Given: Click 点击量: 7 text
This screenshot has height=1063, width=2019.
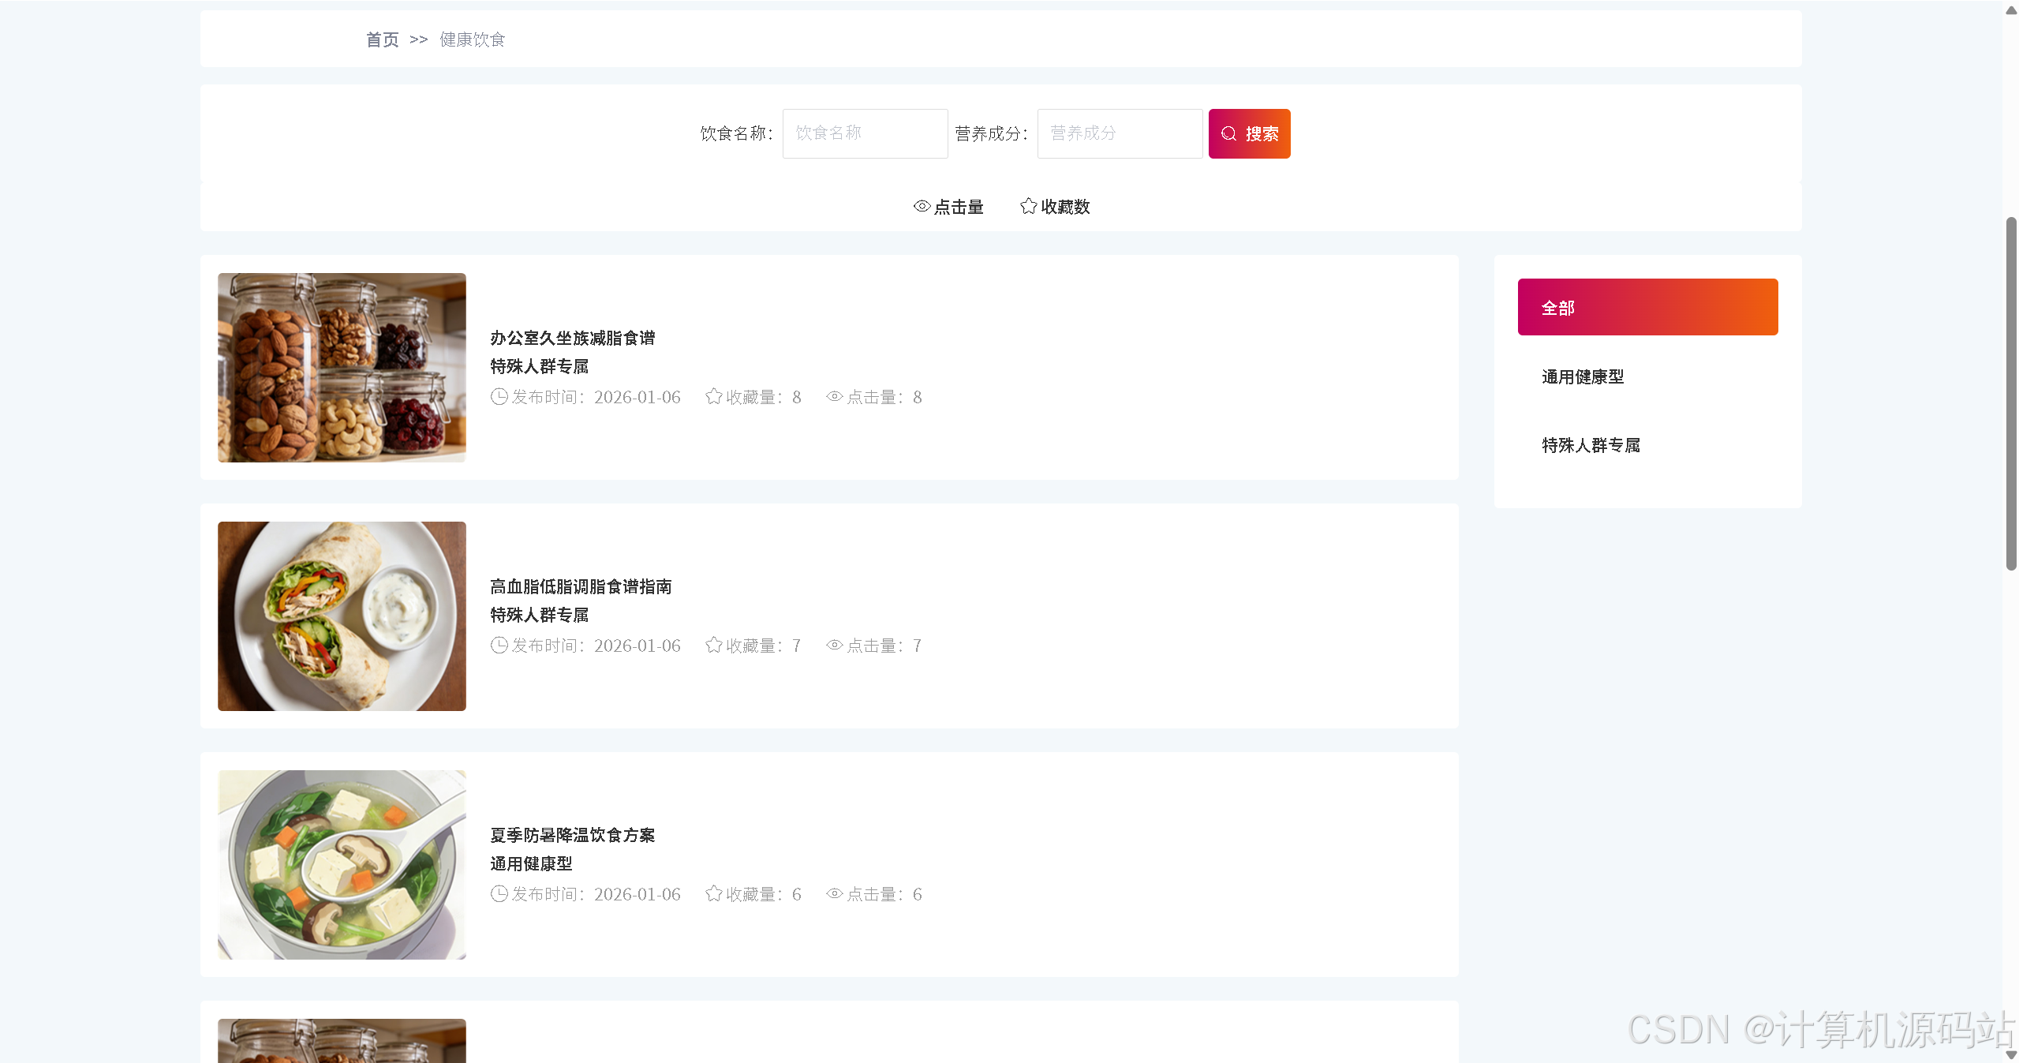Looking at the screenshot, I should (x=884, y=646).
